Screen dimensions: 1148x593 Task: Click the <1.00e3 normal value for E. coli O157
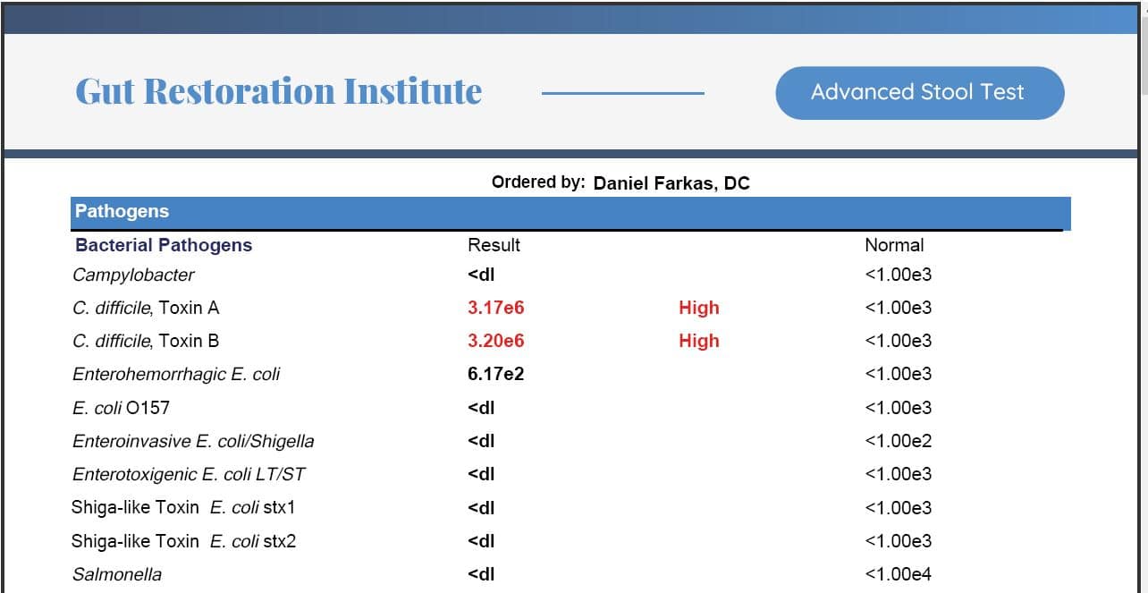[899, 408]
